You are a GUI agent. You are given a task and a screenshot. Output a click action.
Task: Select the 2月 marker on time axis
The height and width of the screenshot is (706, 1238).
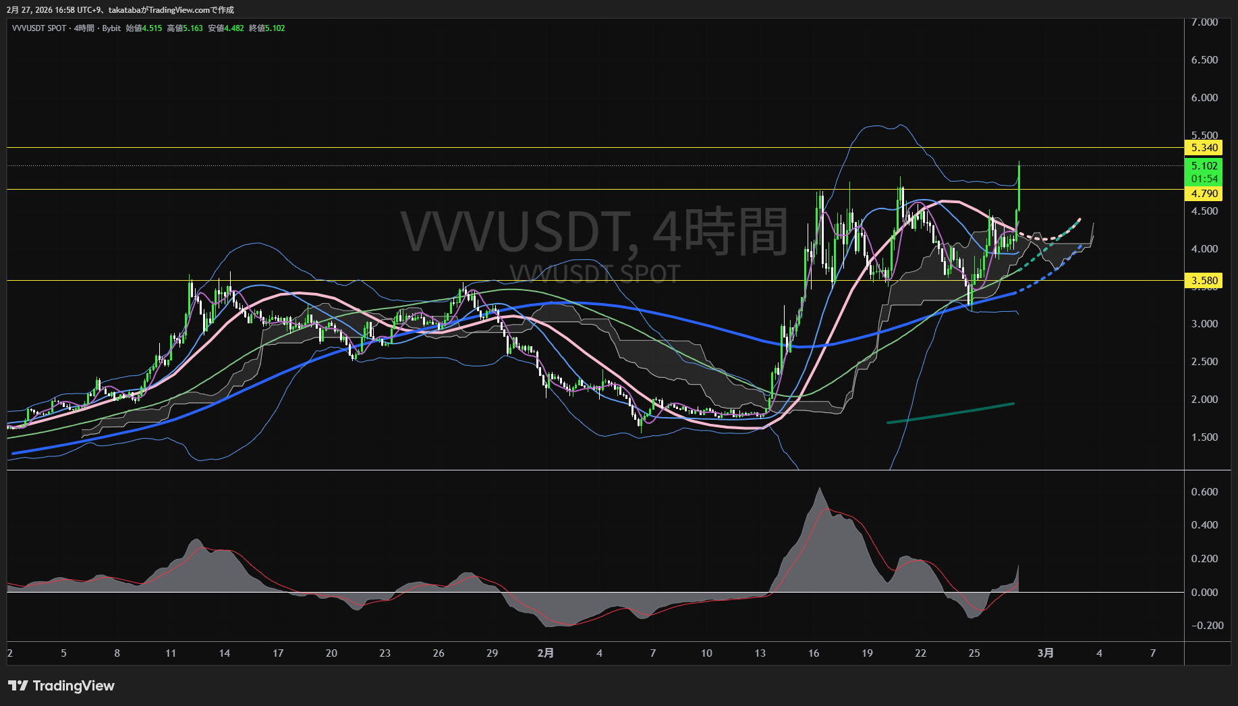(545, 653)
